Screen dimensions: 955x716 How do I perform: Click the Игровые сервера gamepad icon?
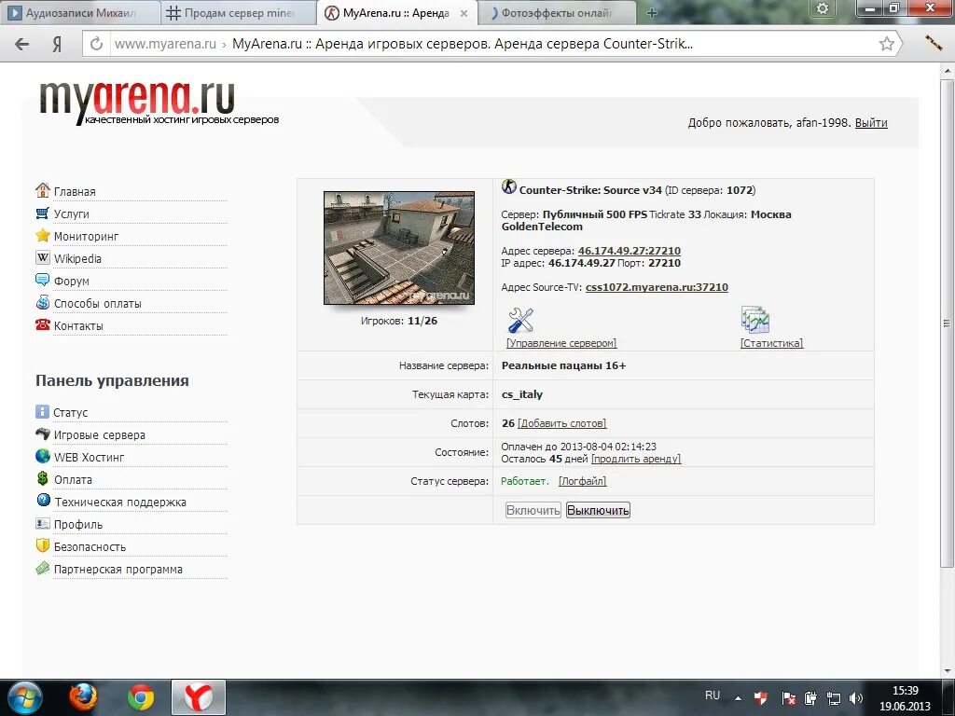tap(43, 434)
